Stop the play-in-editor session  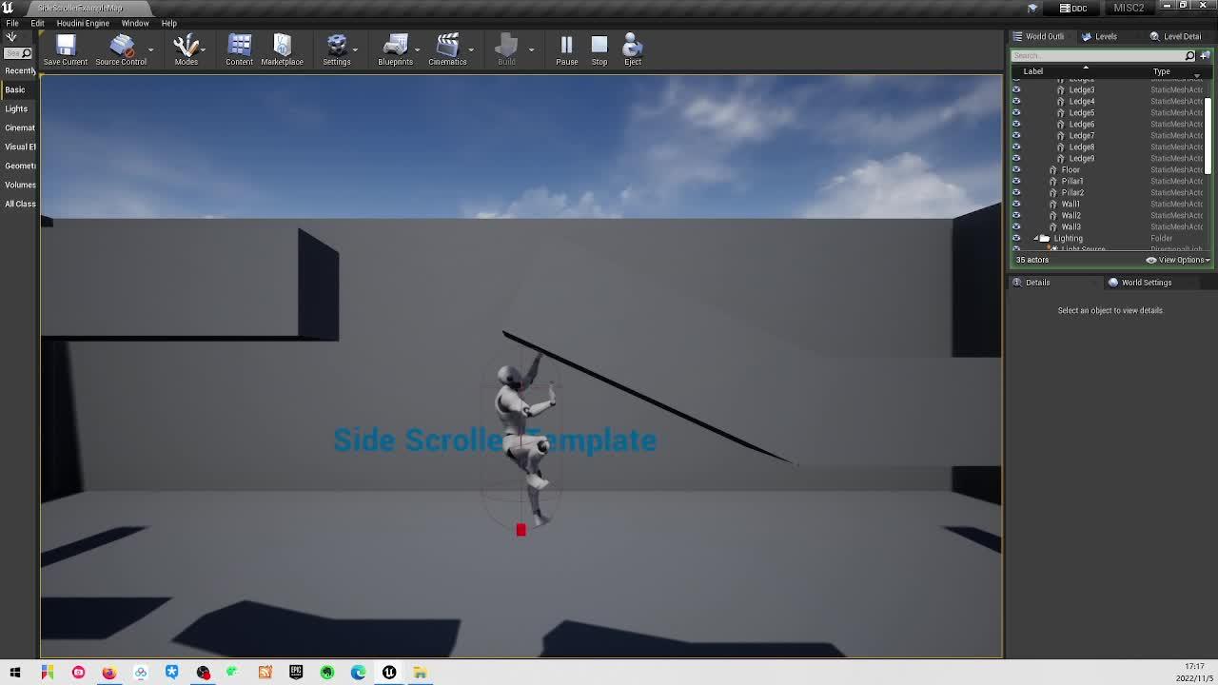599,49
